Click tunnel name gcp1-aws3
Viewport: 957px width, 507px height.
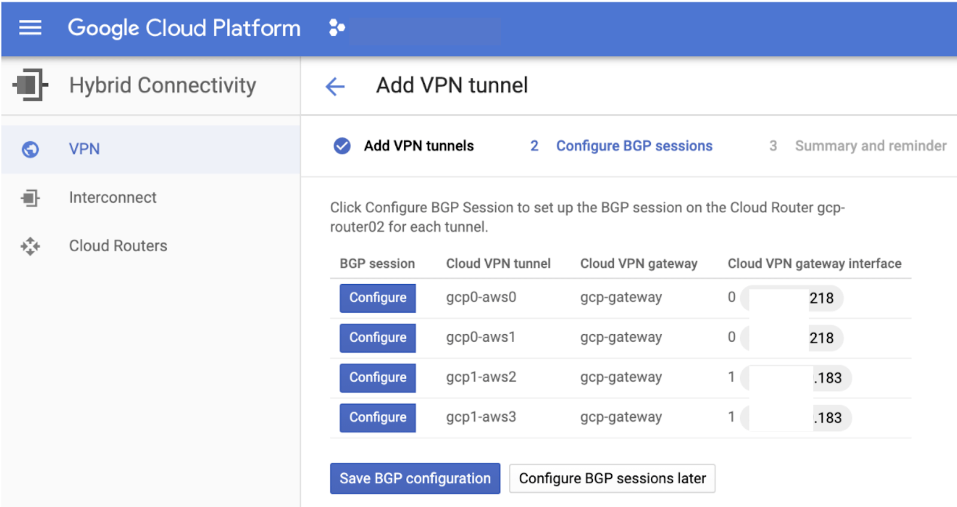[481, 417]
